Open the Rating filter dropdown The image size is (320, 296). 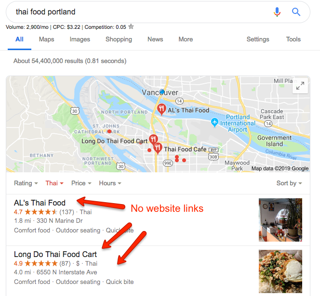point(26,183)
